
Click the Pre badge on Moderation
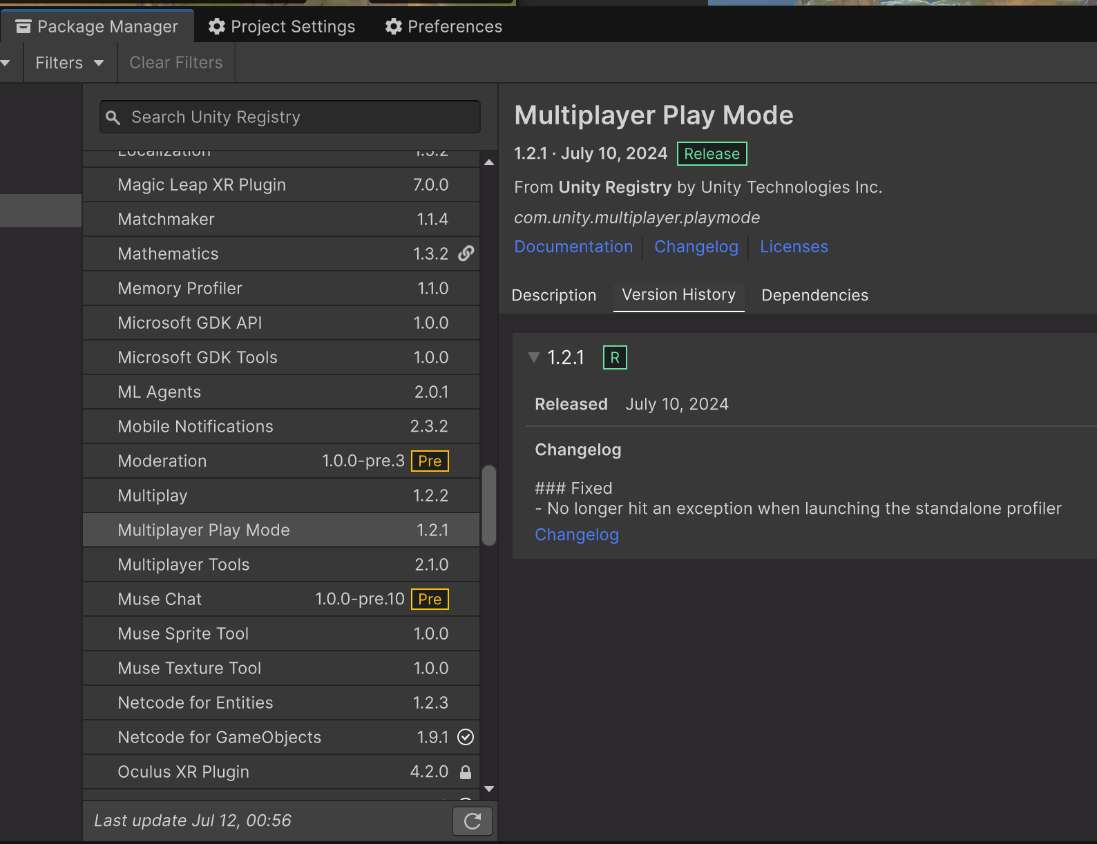pos(430,461)
